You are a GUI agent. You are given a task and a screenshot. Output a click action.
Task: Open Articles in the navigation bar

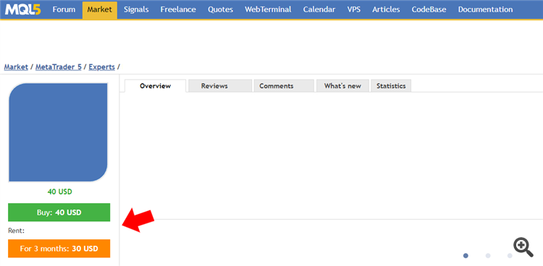click(x=386, y=9)
